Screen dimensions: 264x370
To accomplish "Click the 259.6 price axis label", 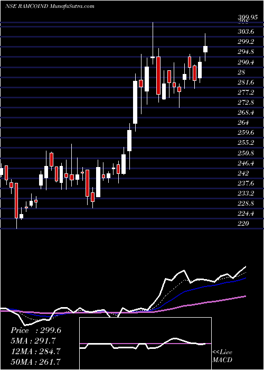I will point(246,133).
